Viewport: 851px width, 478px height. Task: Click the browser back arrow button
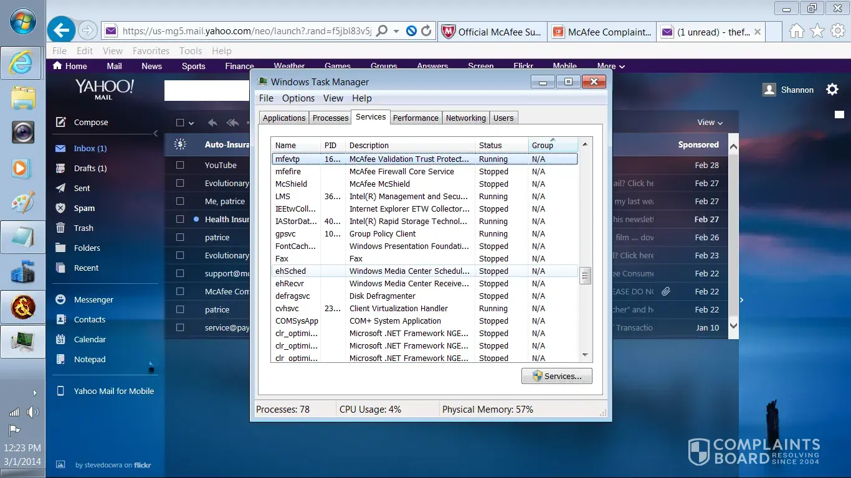point(61,30)
